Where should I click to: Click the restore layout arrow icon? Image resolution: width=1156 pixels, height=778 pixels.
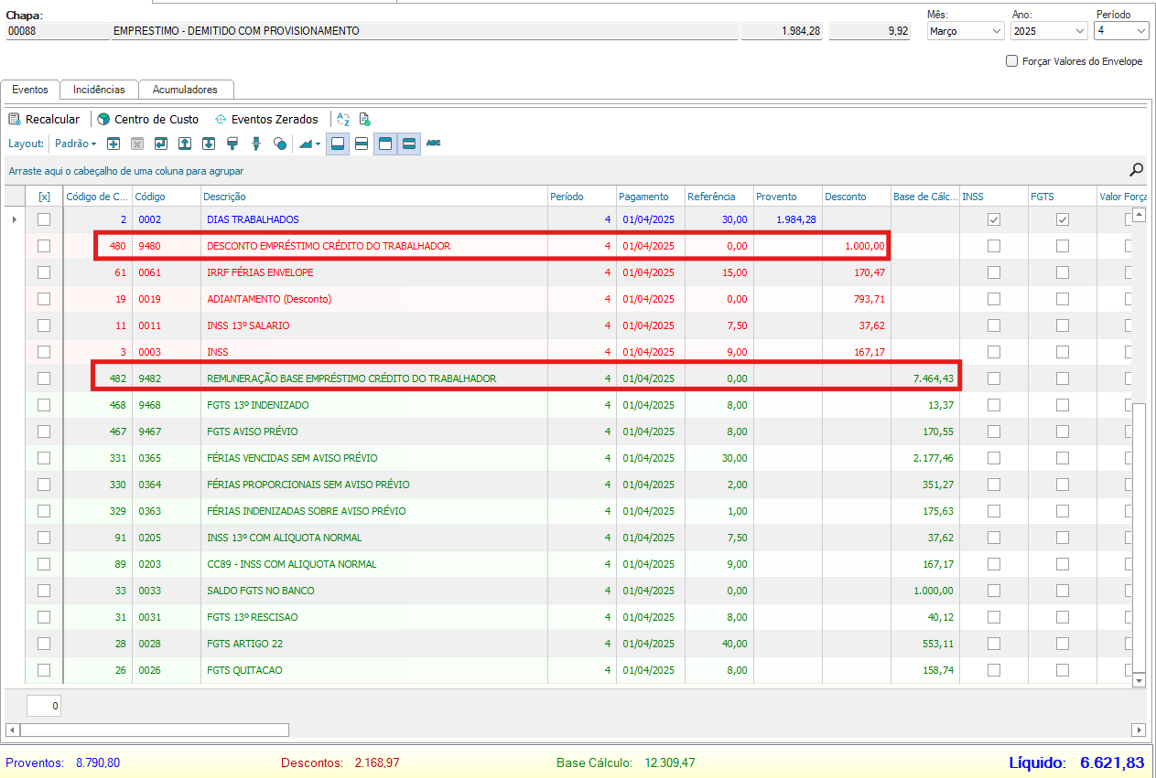[x=161, y=144]
